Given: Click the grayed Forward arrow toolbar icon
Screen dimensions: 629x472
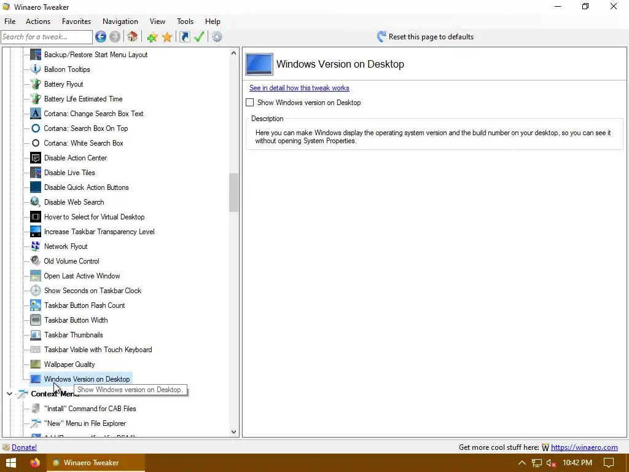Looking at the screenshot, I should [x=115, y=37].
